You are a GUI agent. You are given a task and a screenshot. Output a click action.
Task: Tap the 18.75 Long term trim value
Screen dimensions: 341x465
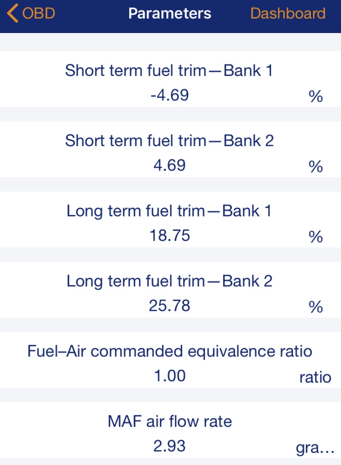(x=169, y=236)
